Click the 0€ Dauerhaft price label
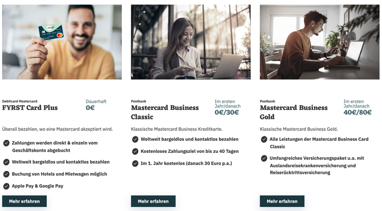Screen dimensions: 382x211 pyautogui.click(x=90, y=107)
